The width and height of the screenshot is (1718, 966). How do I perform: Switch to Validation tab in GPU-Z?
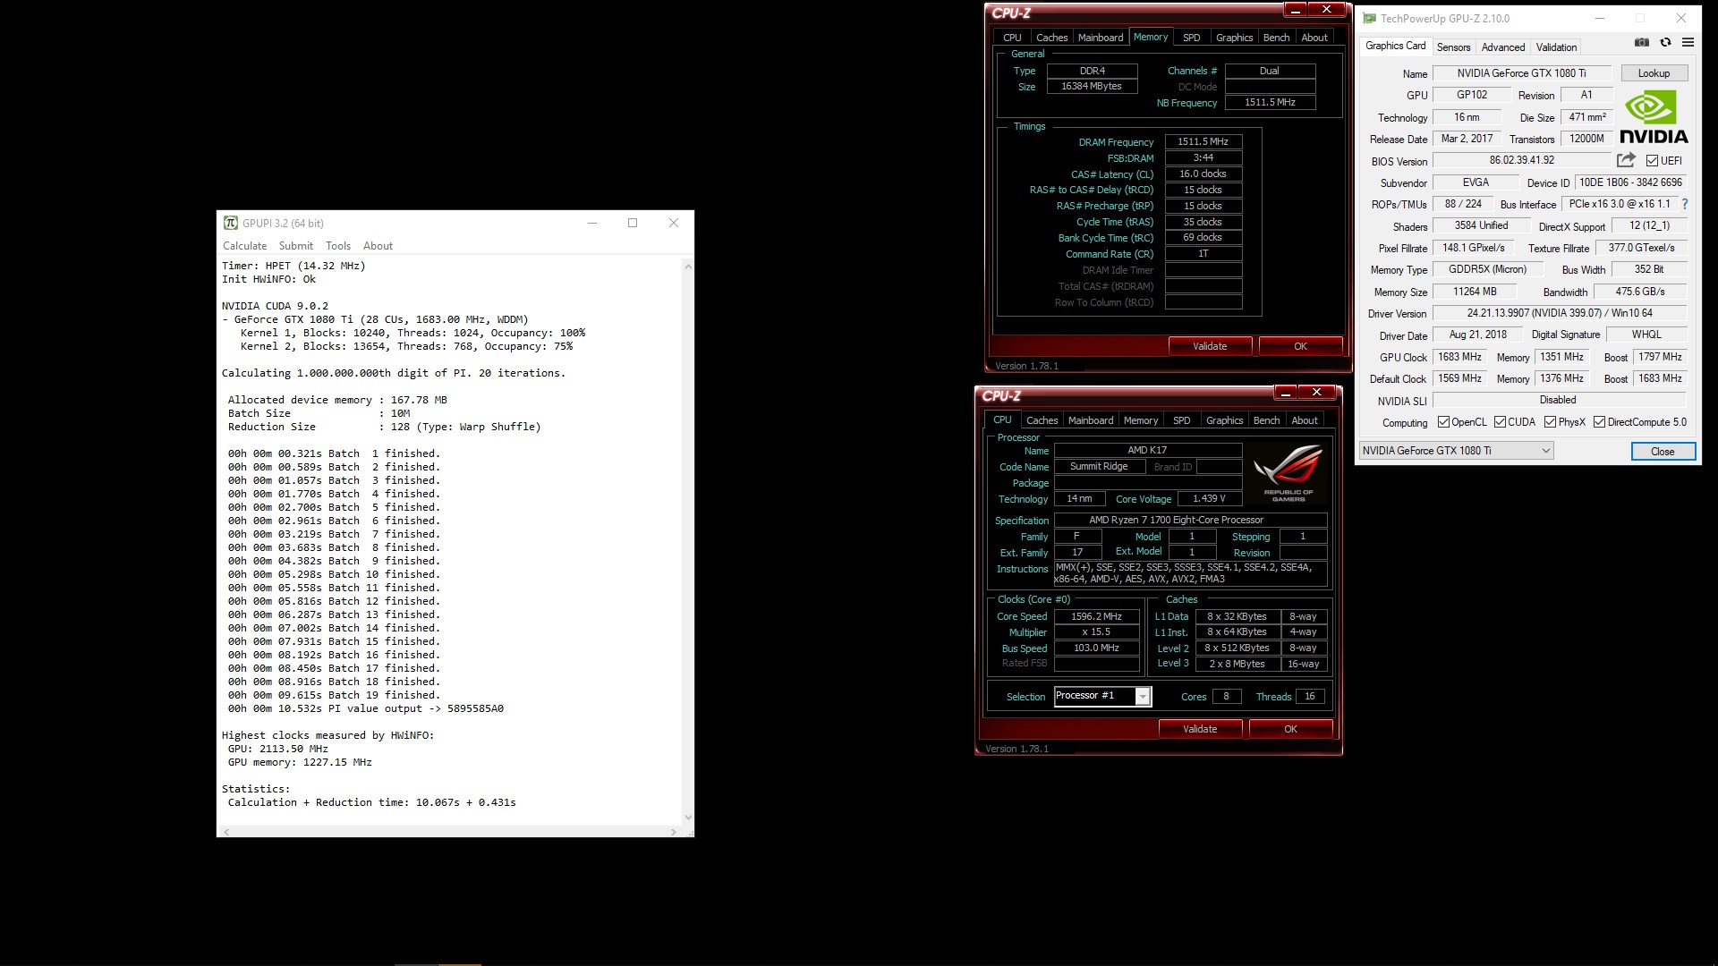click(x=1556, y=47)
